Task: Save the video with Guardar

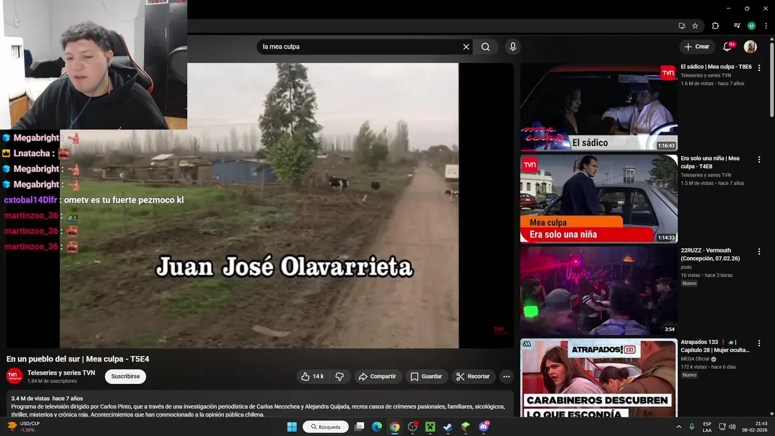Action: 427,377
